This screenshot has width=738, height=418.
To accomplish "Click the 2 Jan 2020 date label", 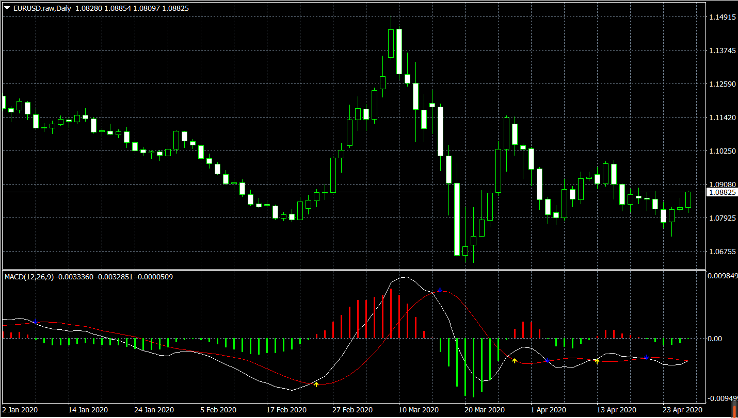I will [19, 410].
